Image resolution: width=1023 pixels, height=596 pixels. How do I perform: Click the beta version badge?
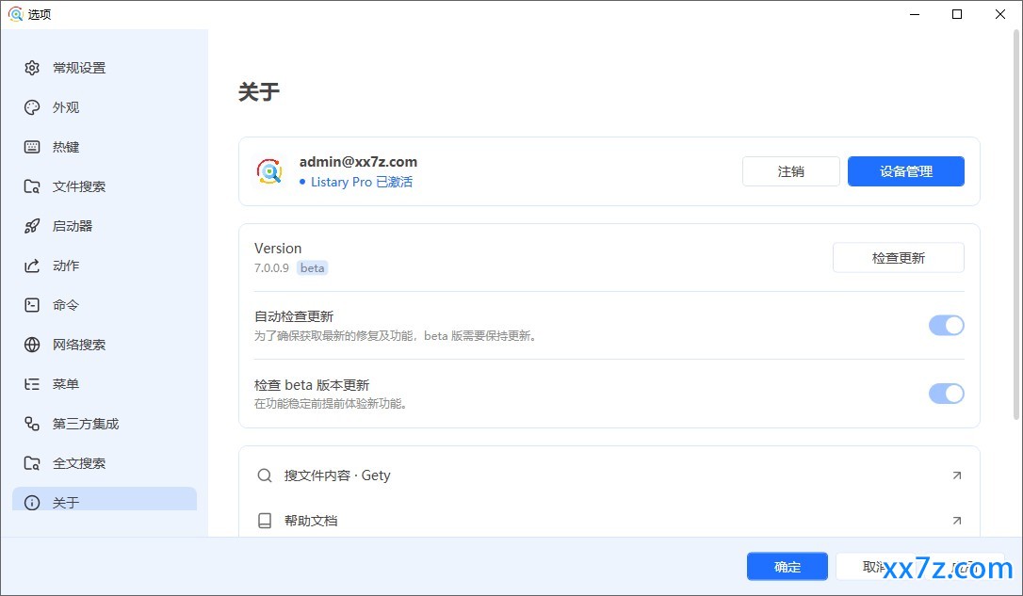coord(312,268)
